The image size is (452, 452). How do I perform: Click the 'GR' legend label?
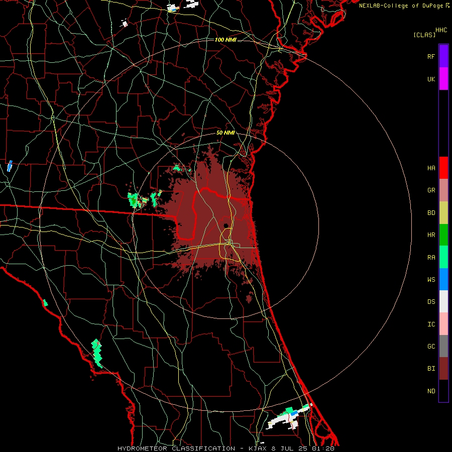coord(431,190)
